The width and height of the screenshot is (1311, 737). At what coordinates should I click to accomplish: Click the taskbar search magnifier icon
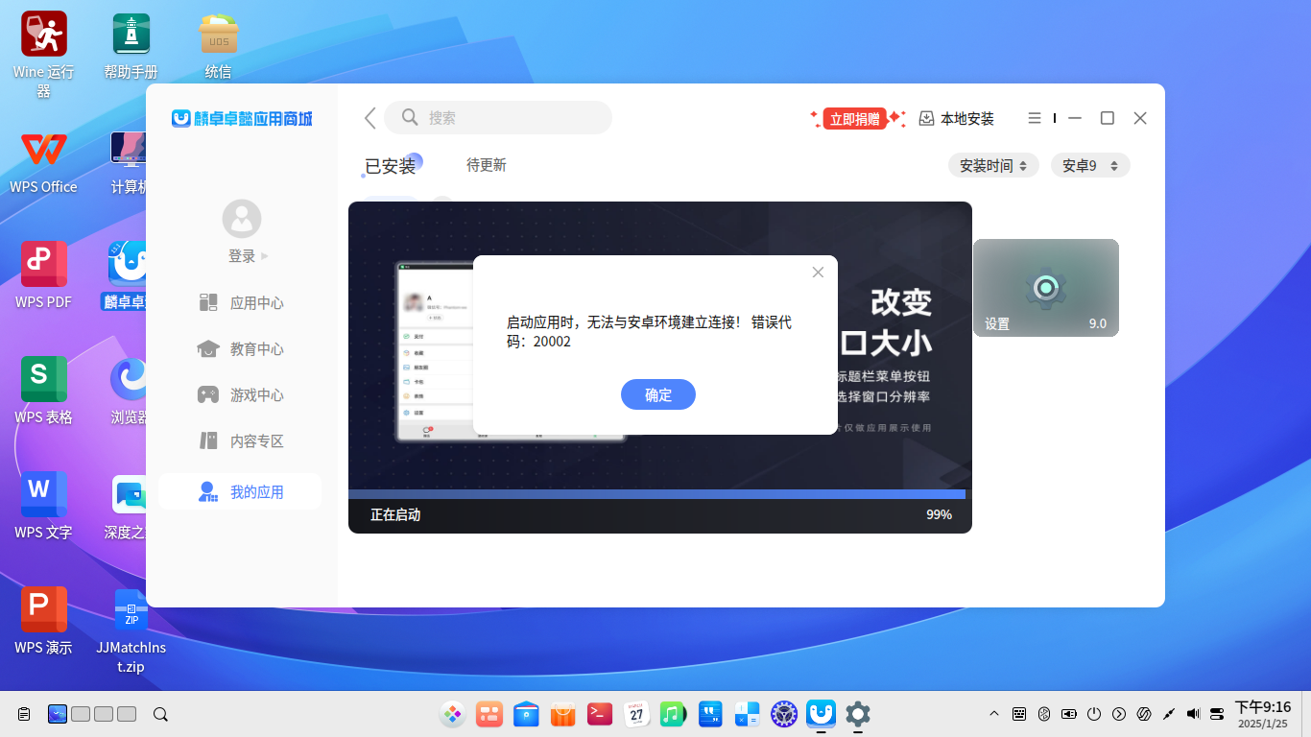(x=161, y=714)
